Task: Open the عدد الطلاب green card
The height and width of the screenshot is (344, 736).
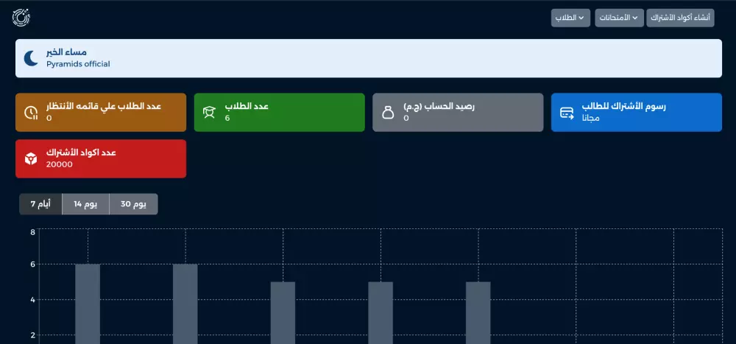Action: coord(279,112)
